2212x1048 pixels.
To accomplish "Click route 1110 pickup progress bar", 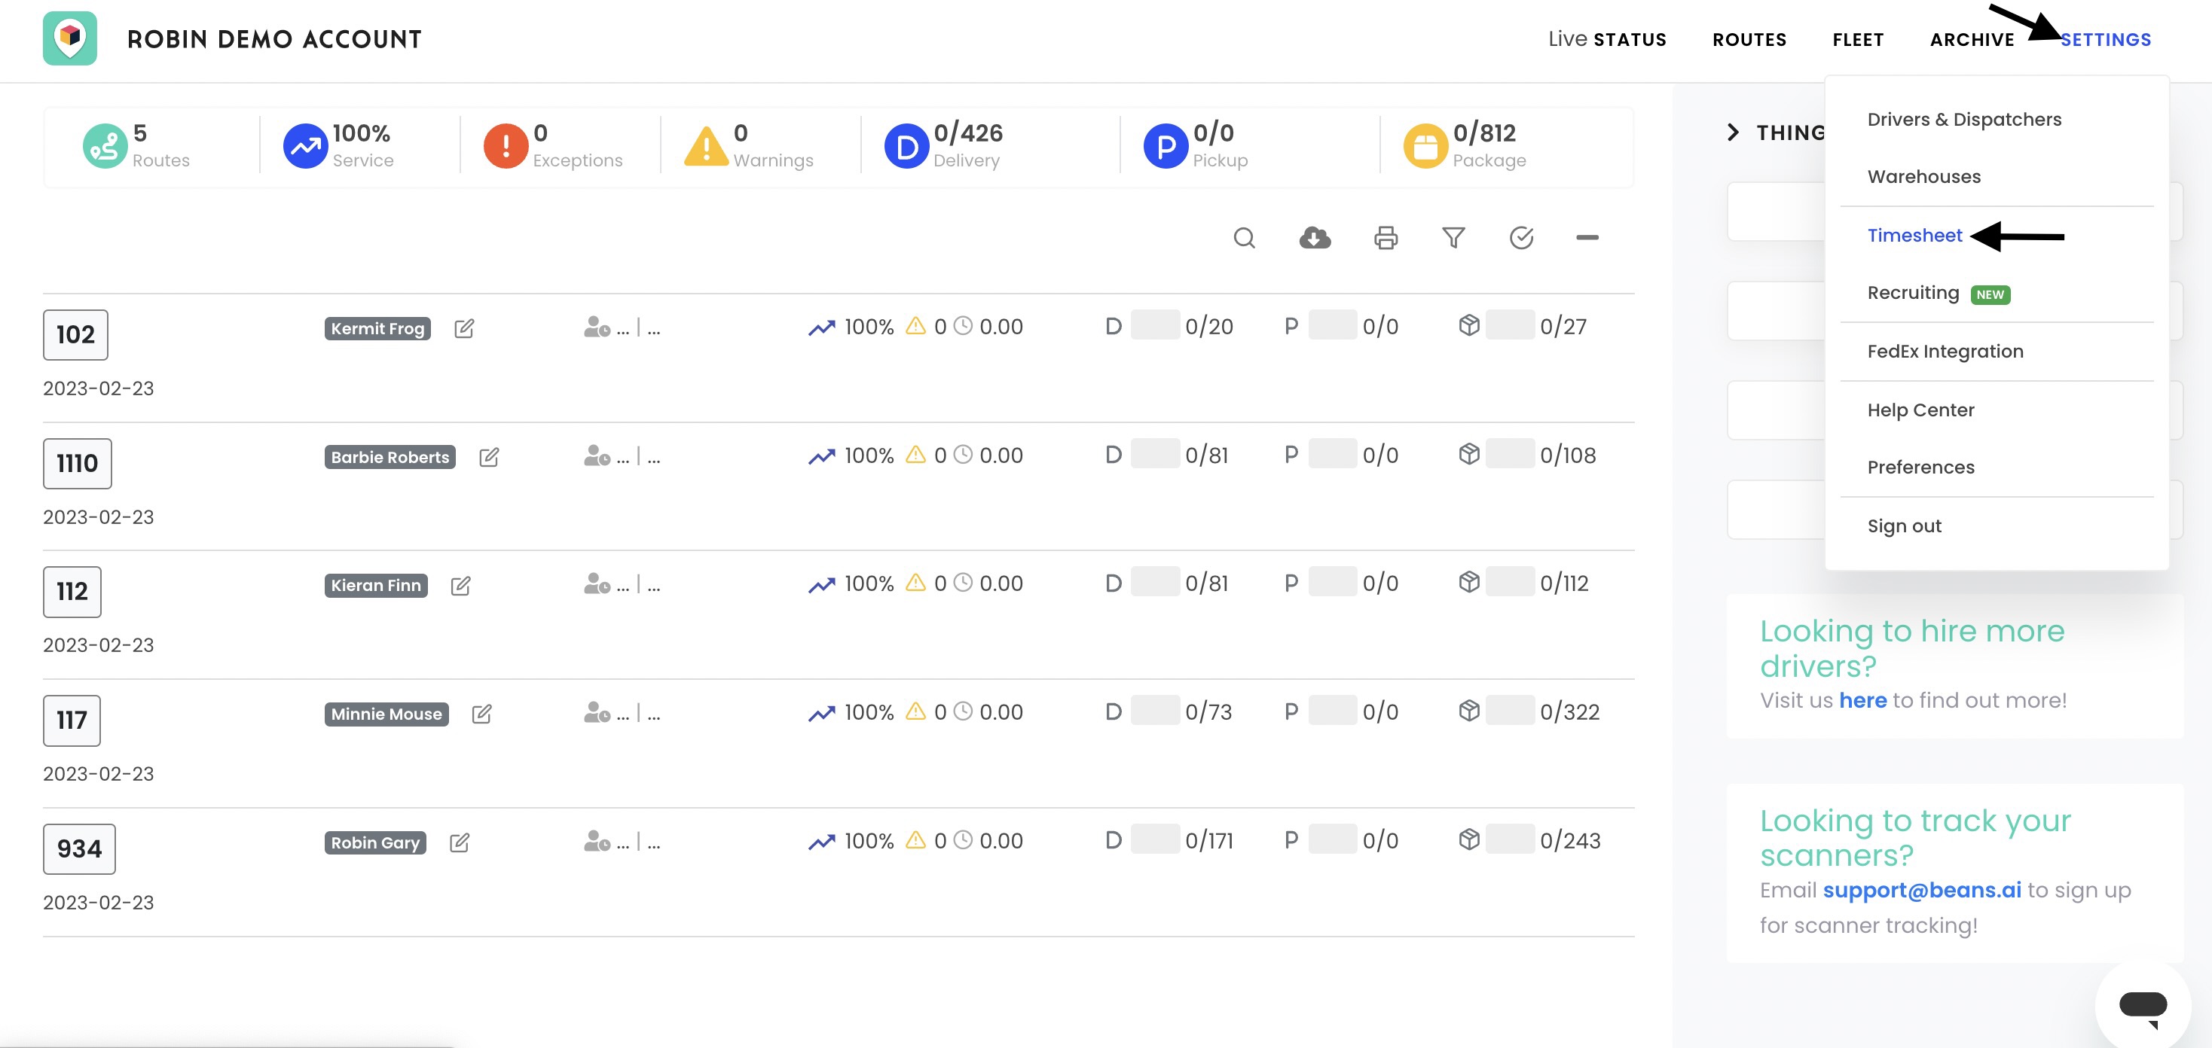I will coord(1333,453).
